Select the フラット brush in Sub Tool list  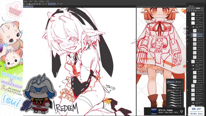point(174,106)
